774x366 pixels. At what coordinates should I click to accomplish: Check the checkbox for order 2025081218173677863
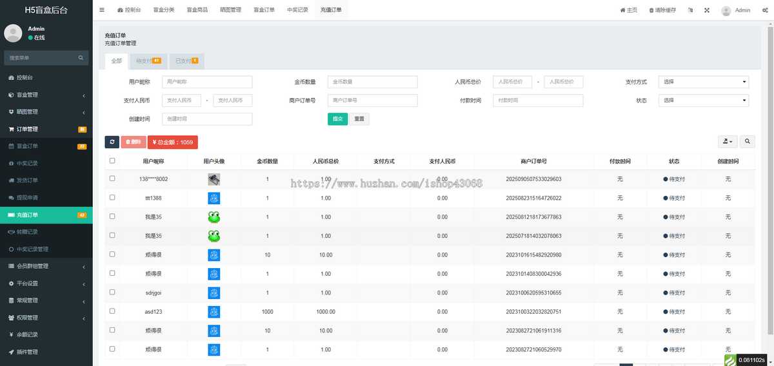(112, 217)
